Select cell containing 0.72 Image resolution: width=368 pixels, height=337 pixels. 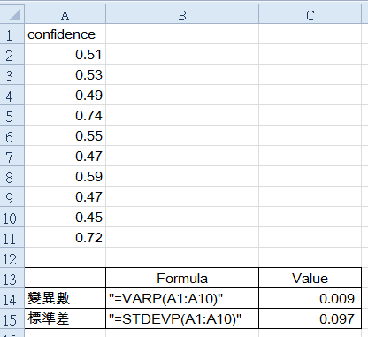[65, 237]
